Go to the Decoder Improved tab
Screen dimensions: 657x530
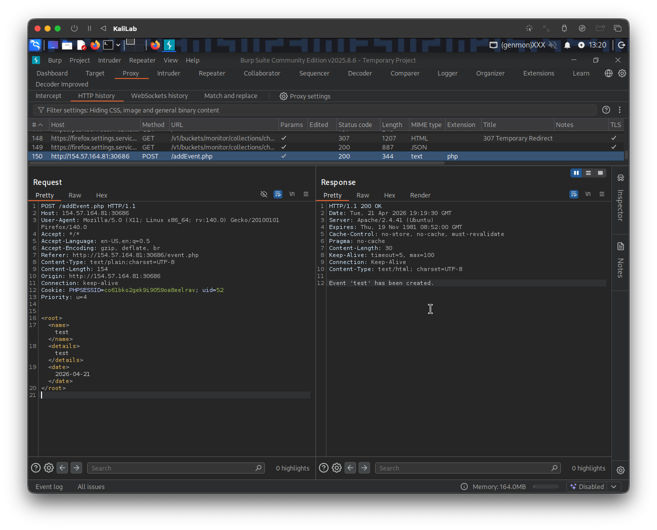[62, 84]
